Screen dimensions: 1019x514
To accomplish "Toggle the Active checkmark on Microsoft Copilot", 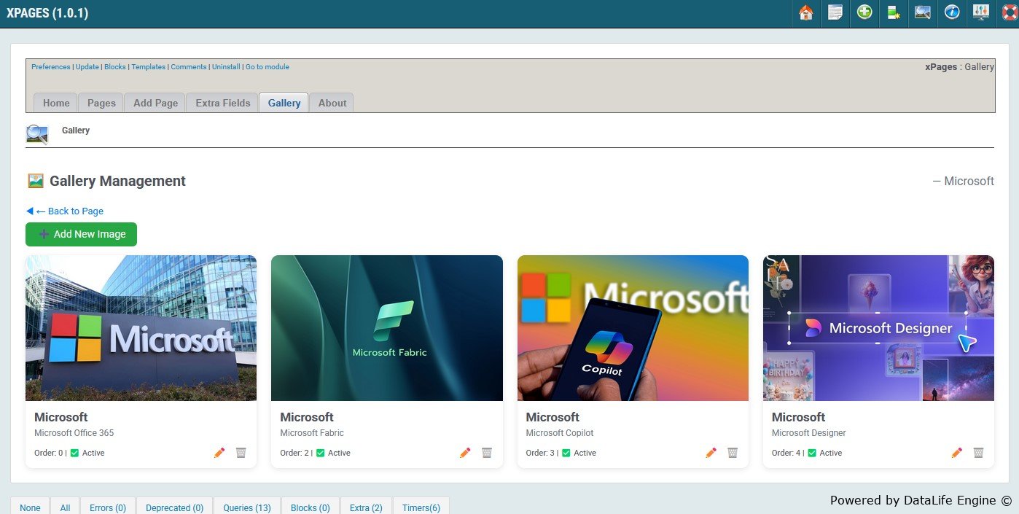I will pos(566,453).
